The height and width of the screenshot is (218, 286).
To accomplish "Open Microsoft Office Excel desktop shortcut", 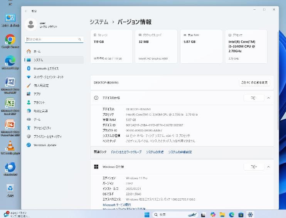I will coord(10,106).
